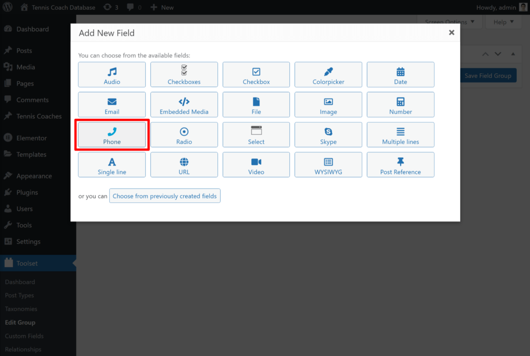Add a Single line field
The width and height of the screenshot is (530, 356).
pyautogui.click(x=112, y=165)
